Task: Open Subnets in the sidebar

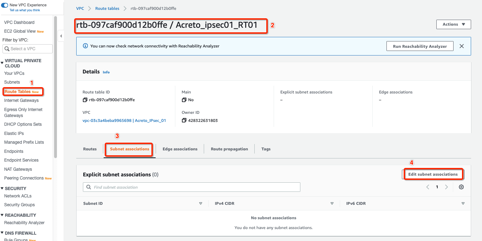Action: click(x=12, y=82)
